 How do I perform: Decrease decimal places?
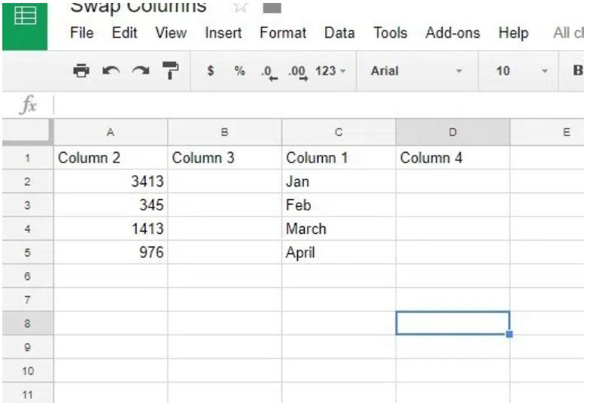(x=266, y=71)
